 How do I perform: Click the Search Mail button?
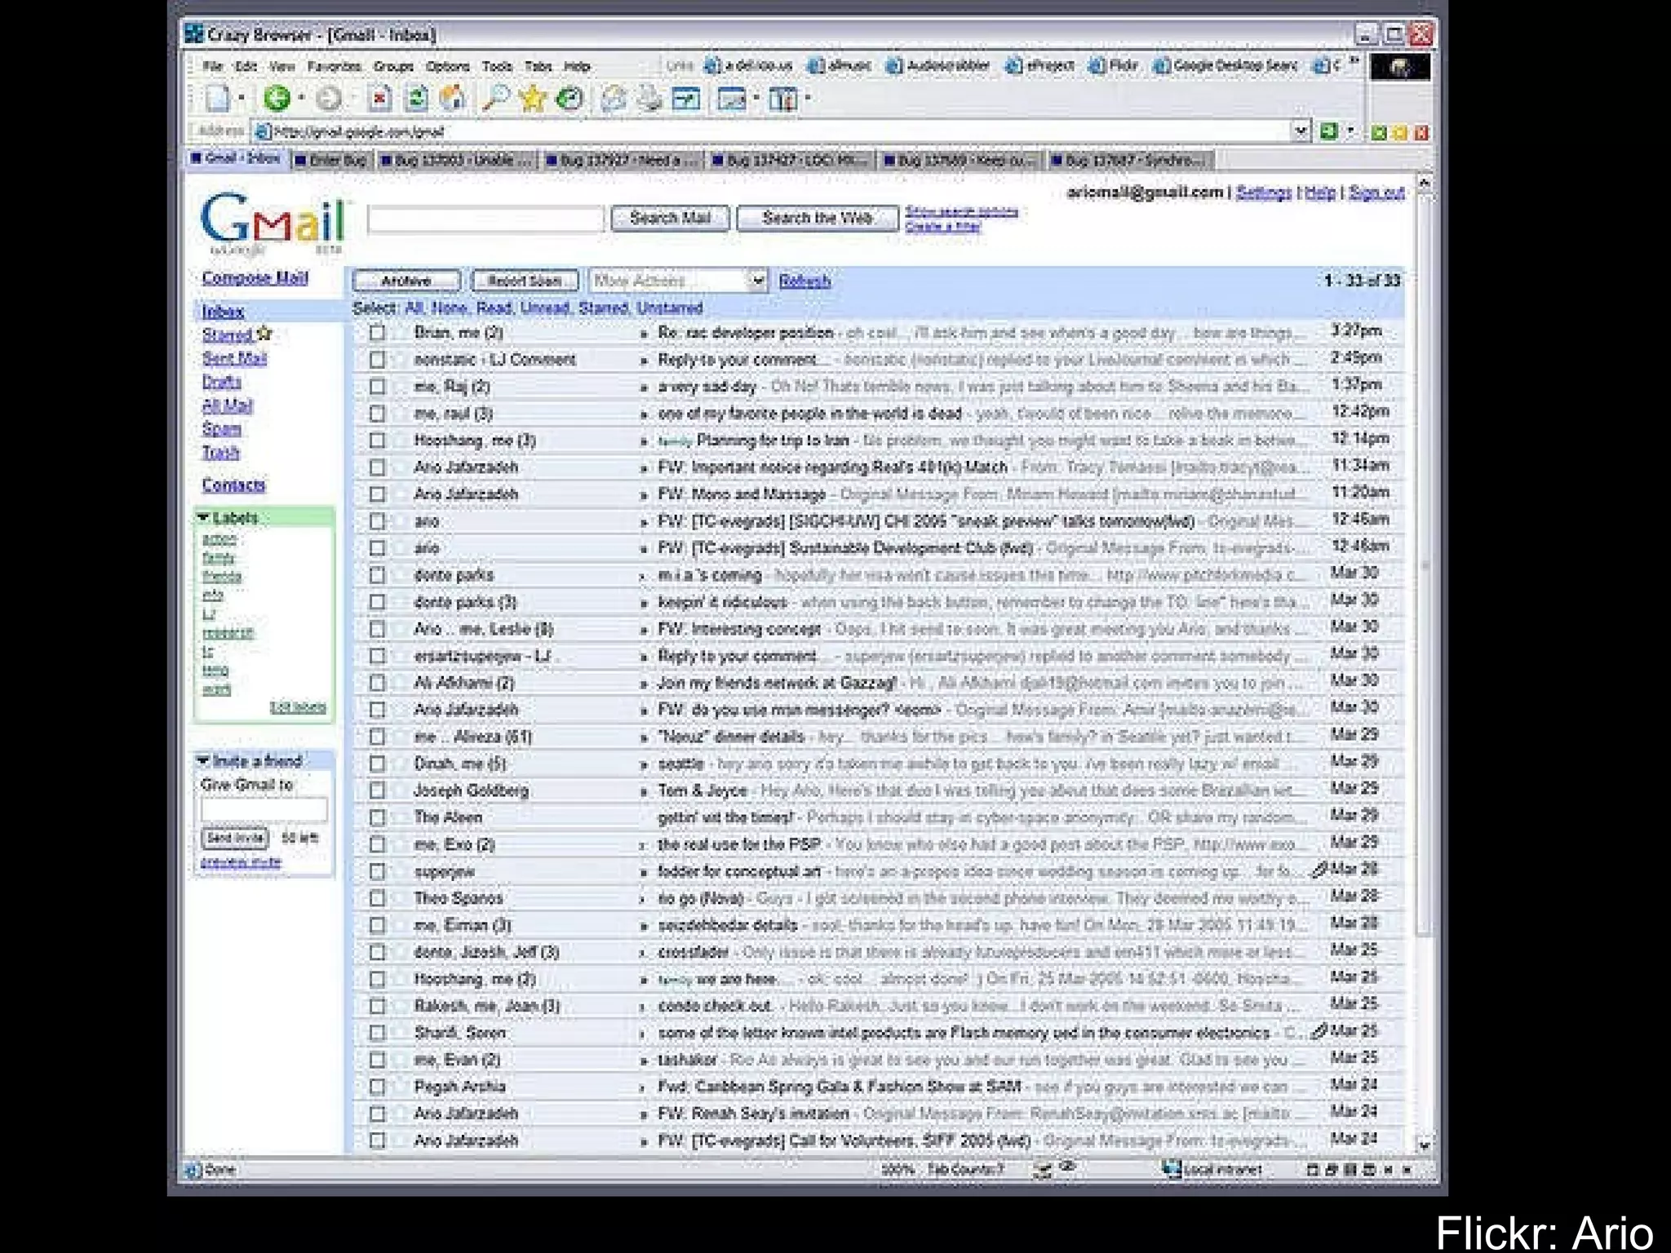669,218
